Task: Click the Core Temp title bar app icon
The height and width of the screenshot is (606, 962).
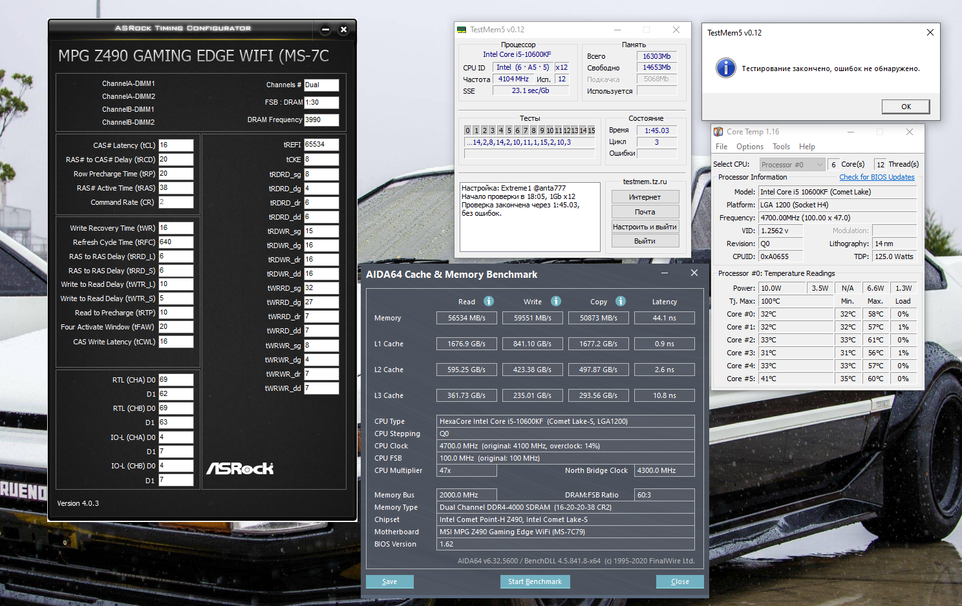Action: 718,132
